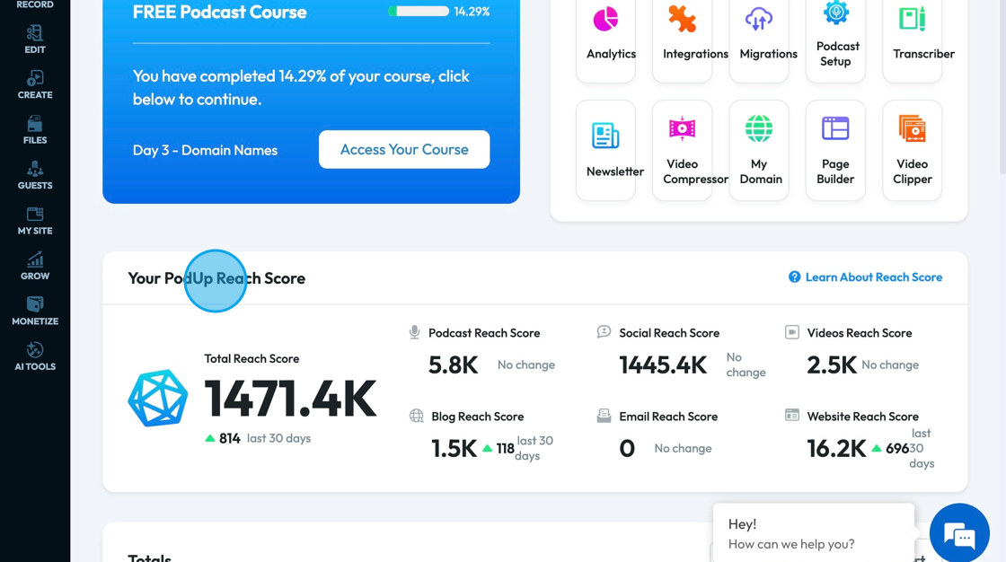1006x562 pixels.
Task: Click the Podcast Reach Score microphone icon
Action: click(x=414, y=332)
